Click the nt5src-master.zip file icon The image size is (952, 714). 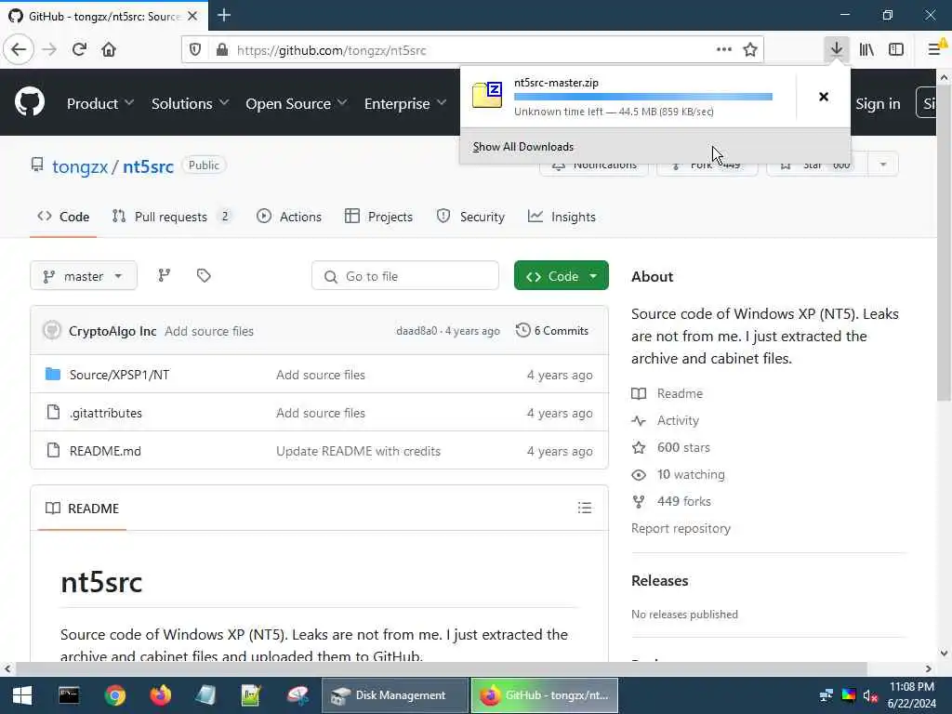[x=487, y=96]
